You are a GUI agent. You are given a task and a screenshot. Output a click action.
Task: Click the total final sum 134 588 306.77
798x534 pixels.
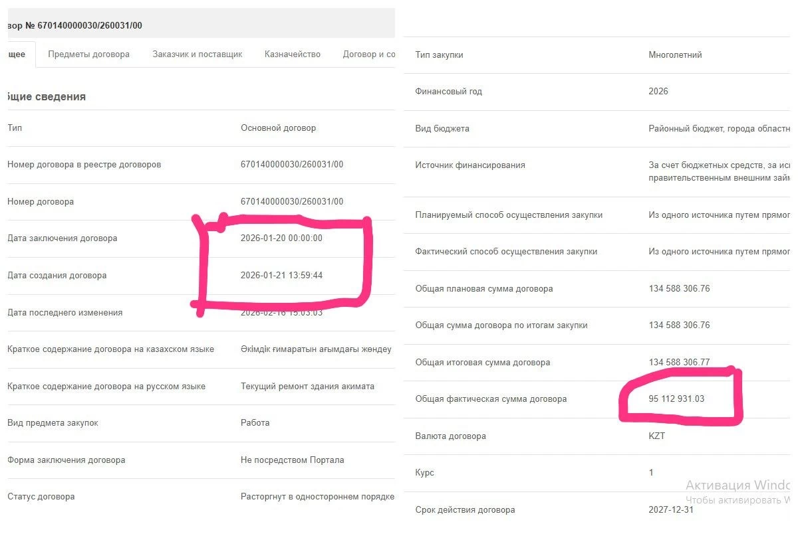coord(679,363)
